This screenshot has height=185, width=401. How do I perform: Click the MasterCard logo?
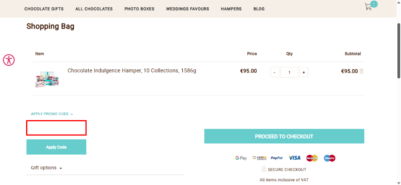click(x=312, y=158)
